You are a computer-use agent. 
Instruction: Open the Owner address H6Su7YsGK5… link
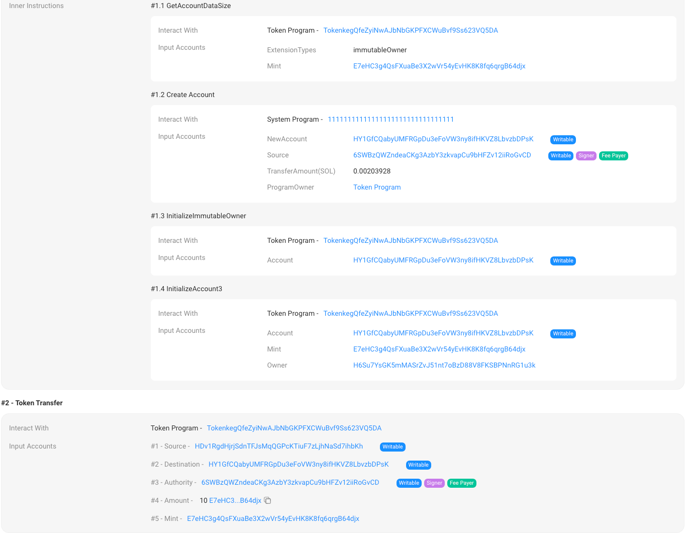coord(444,366)
